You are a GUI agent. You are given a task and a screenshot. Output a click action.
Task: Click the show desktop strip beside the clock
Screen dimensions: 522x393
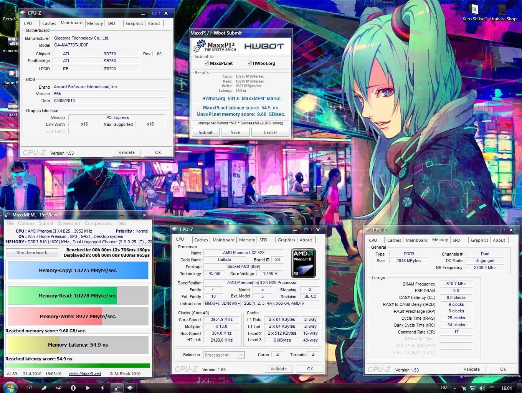click(519, 388)
